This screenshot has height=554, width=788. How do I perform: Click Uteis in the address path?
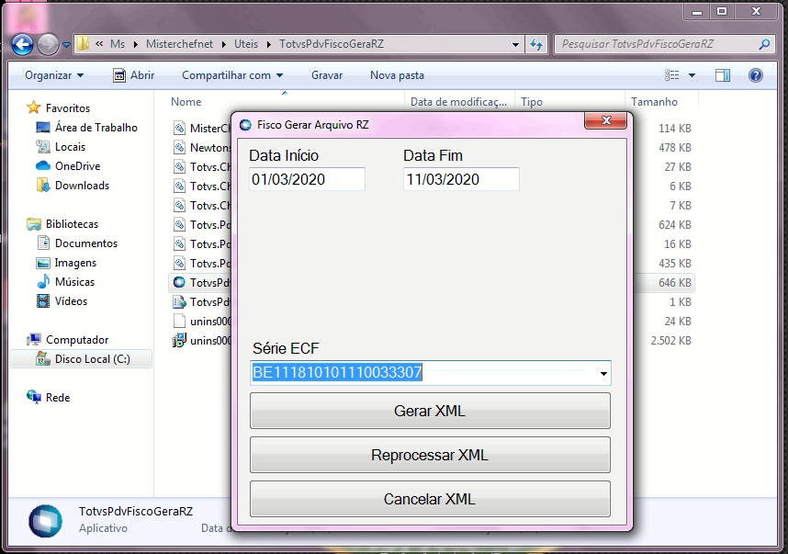point(246,44)
